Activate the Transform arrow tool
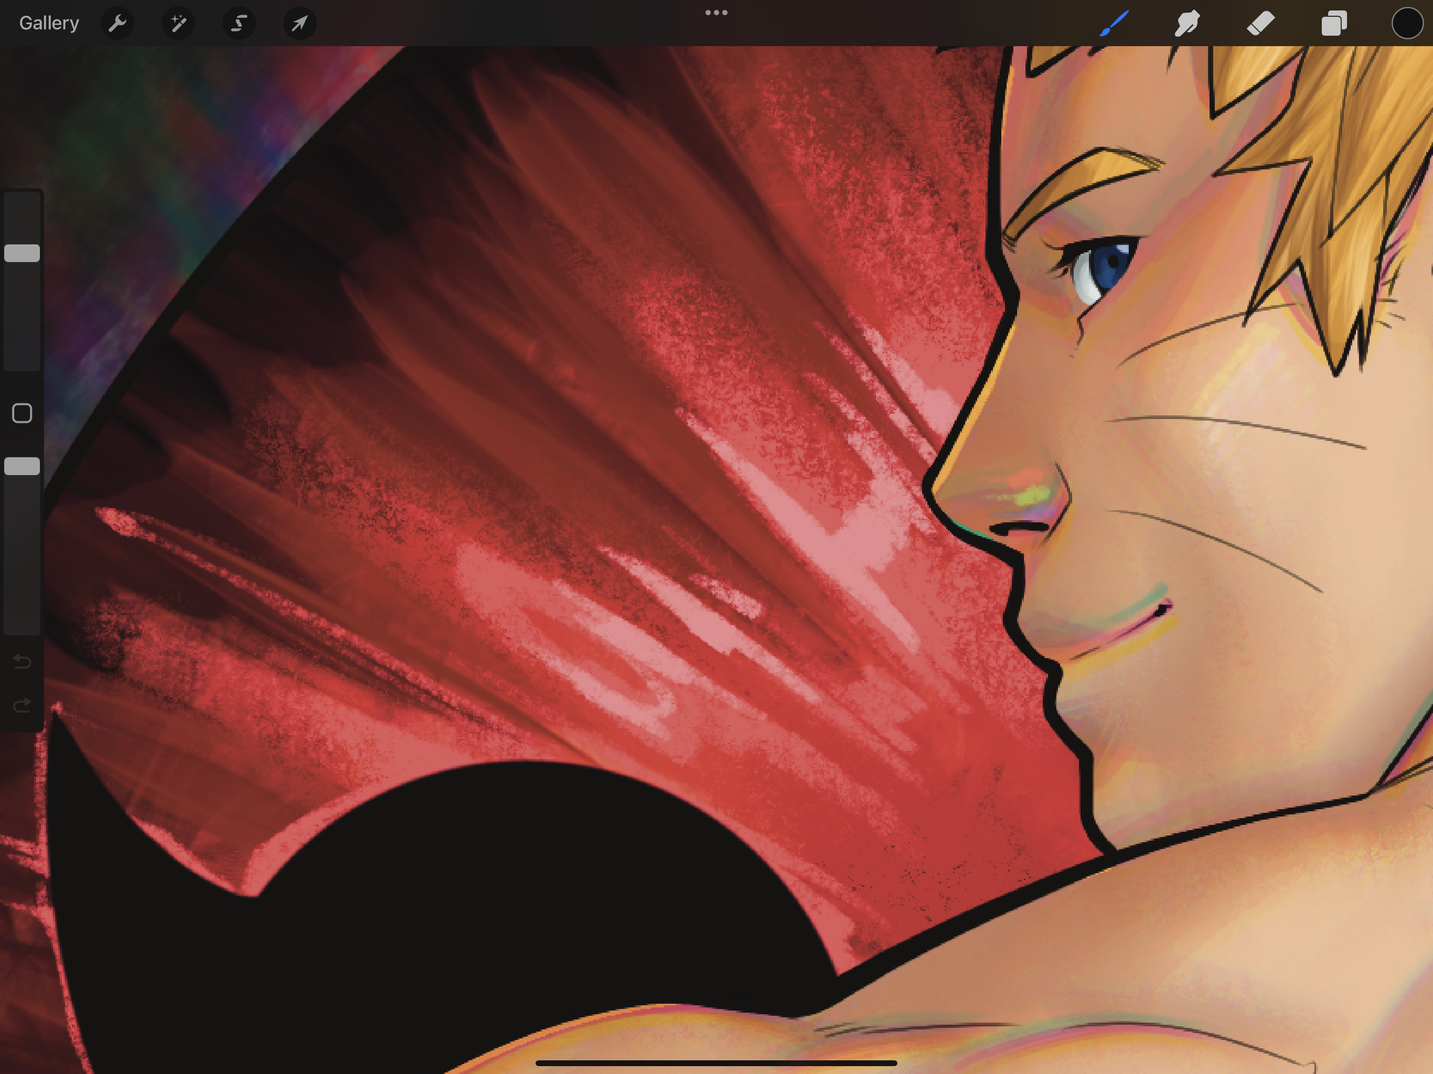The width and height of the screenshot is (1433, 1074). pos(300,23)
